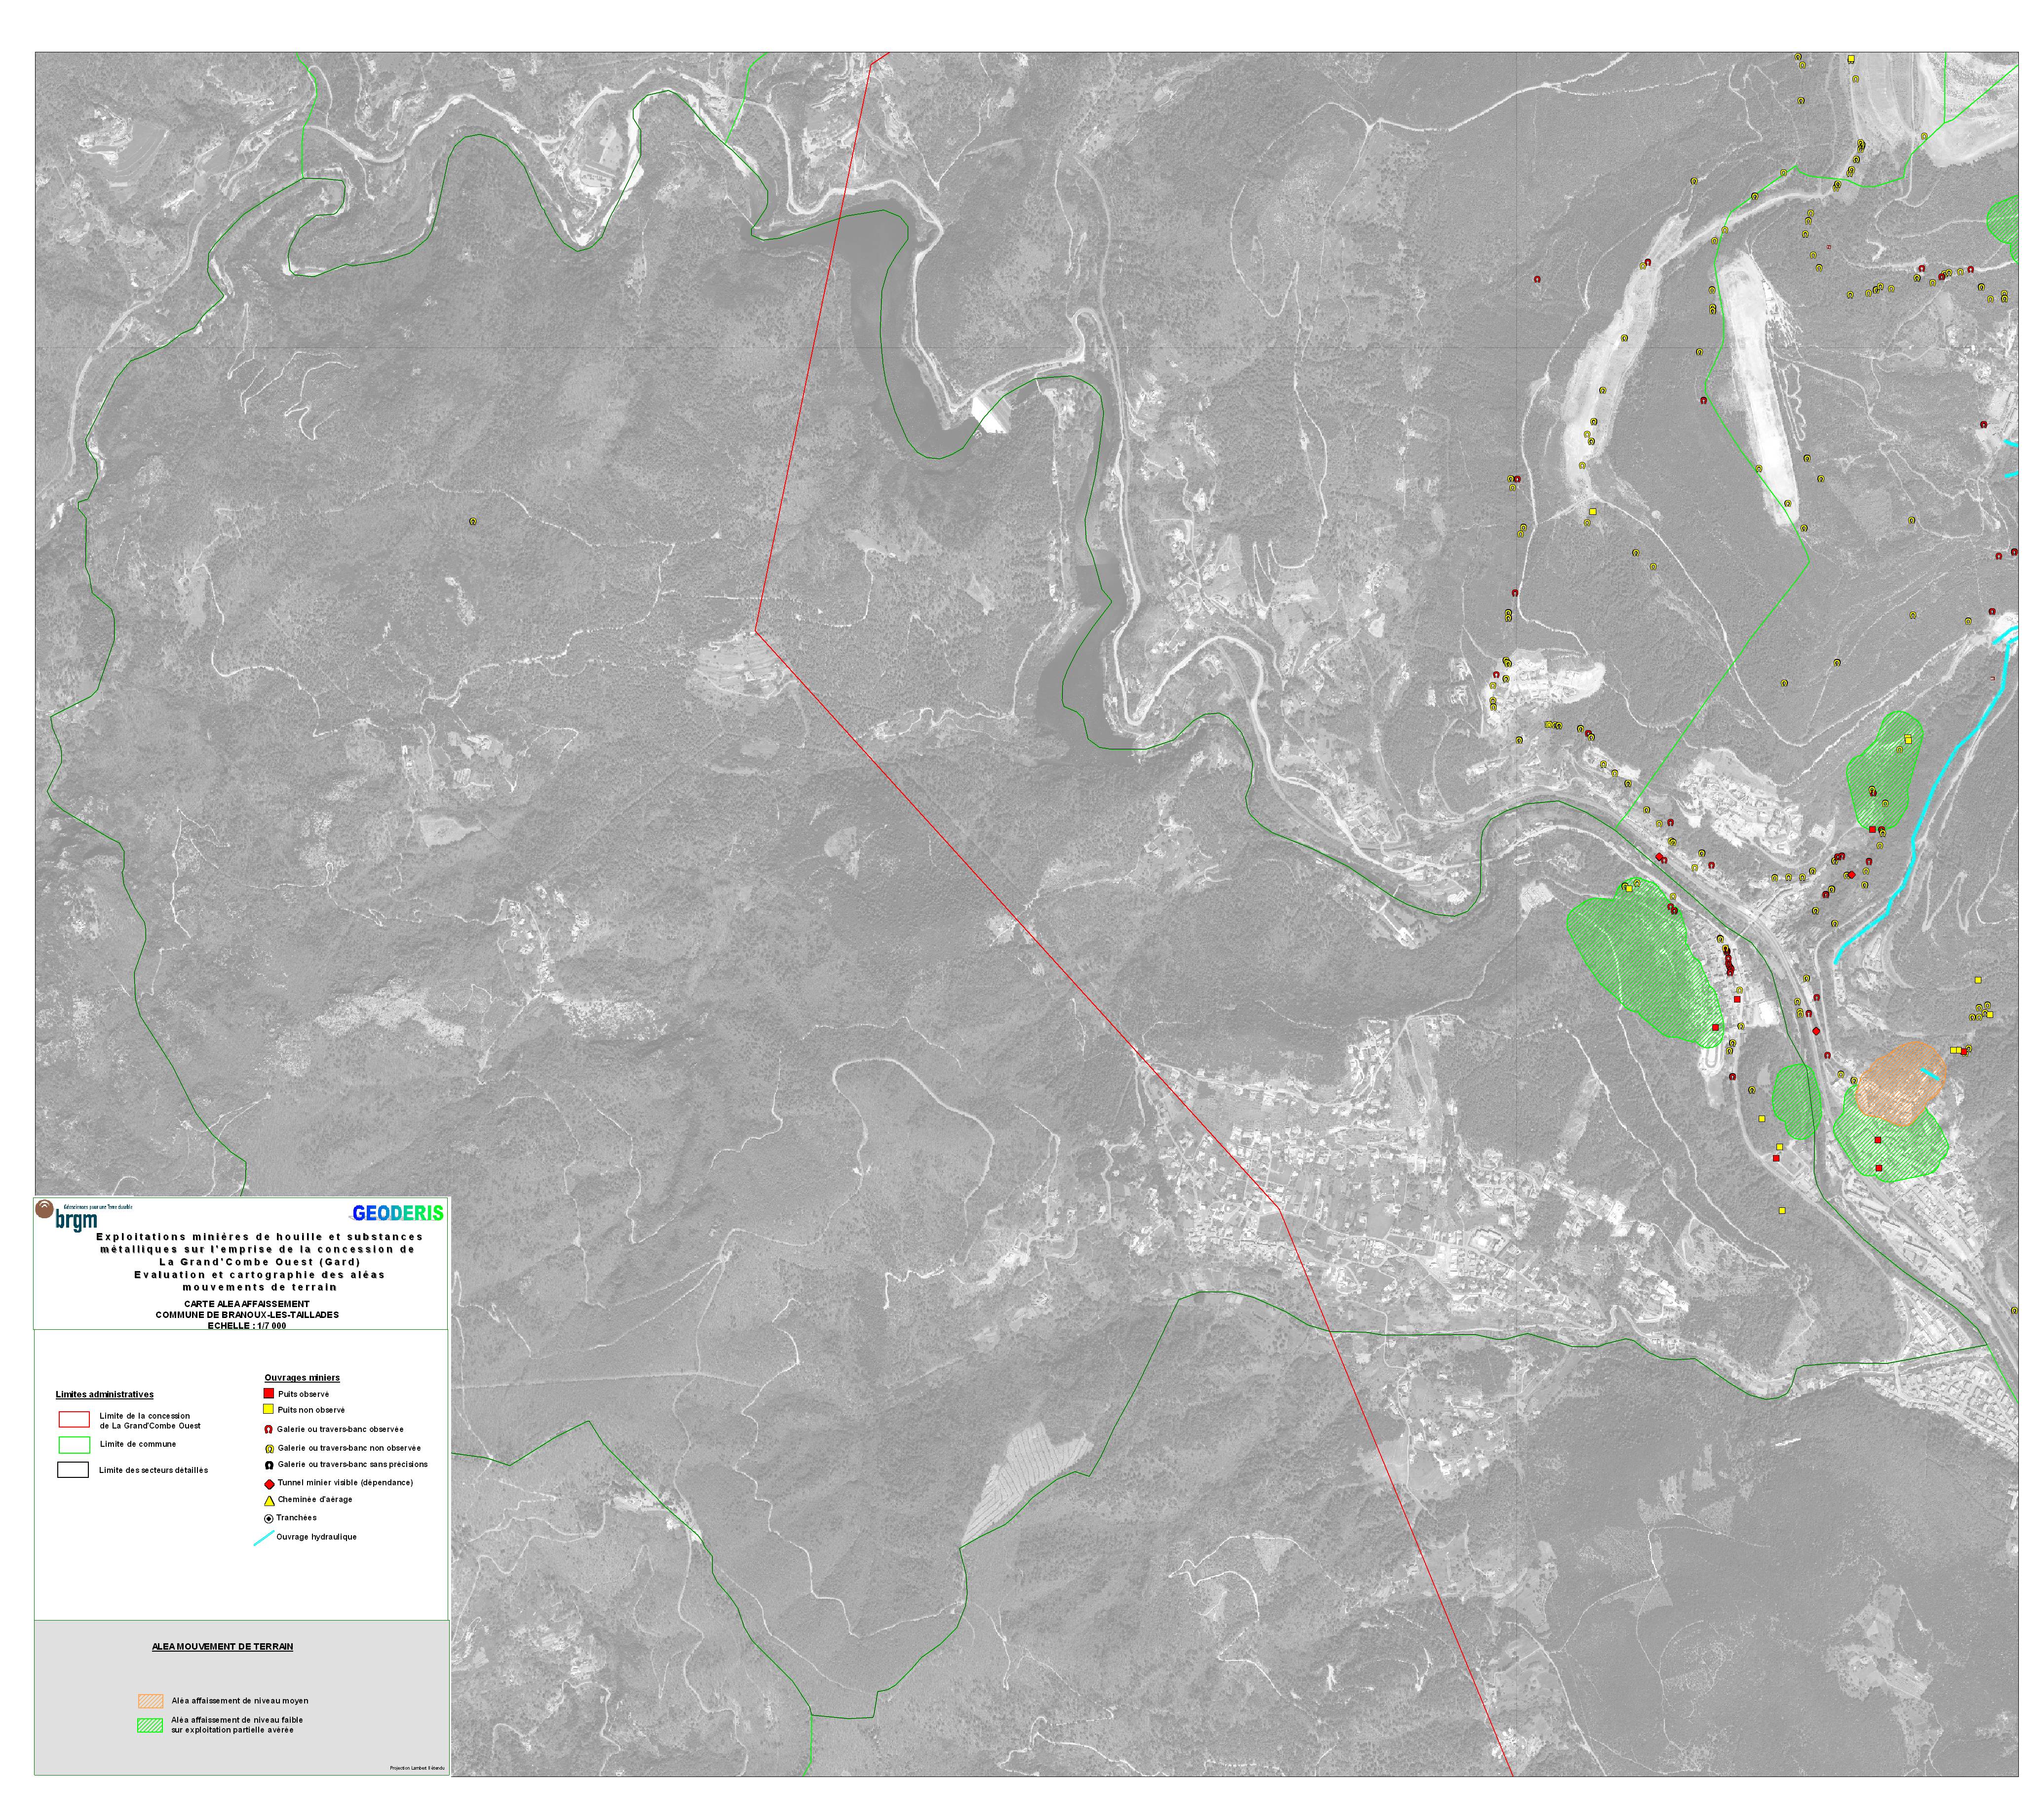The image size is (2044, 1817).
Task: Click the GEODERIS logo
Action: coord(397,1213)
